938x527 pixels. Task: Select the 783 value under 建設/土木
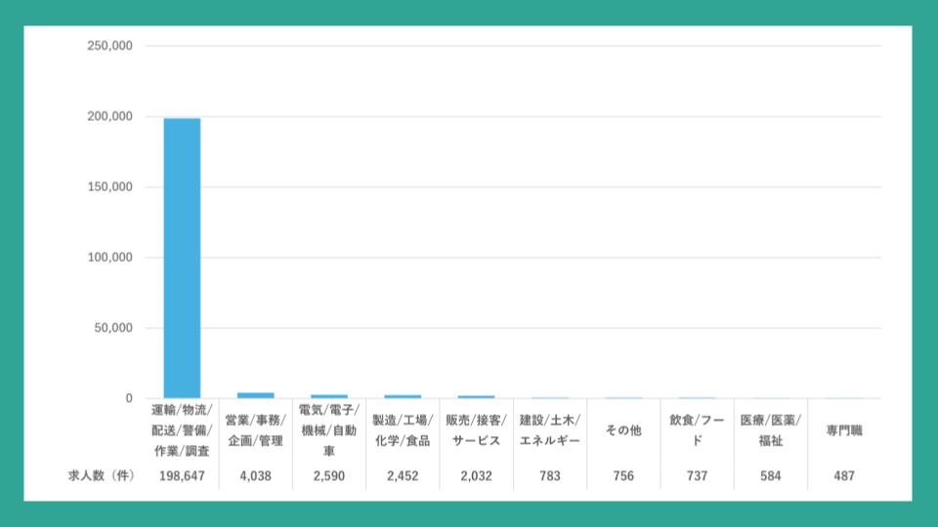pyautogui.click(x=550, y=476)
